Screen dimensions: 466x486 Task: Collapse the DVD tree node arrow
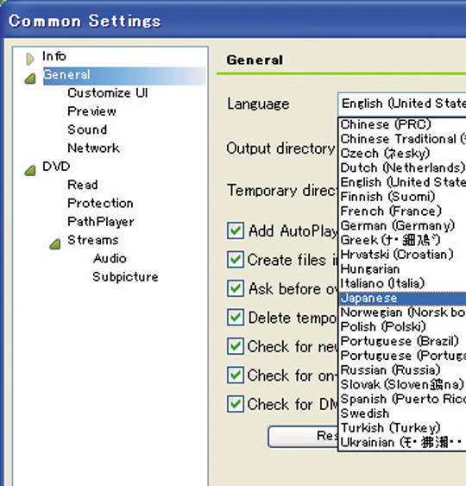(x=29, y=170)
